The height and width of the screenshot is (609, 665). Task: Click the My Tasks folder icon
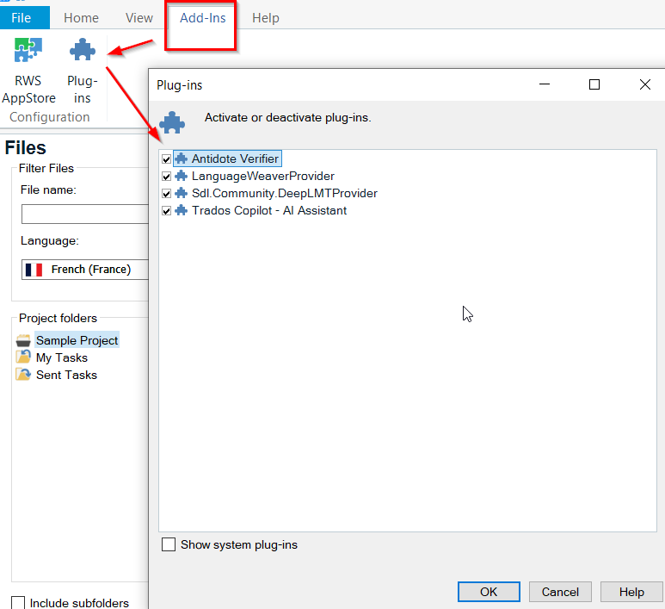pos(23,357)
